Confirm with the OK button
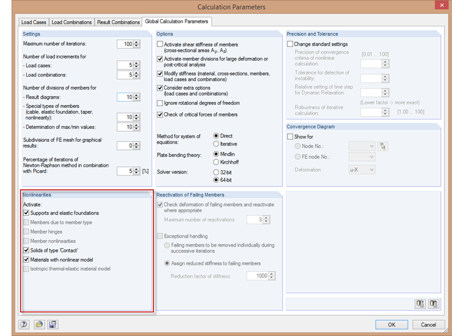 point(392,324)
